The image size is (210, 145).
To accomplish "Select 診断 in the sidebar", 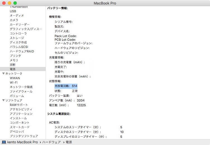I will 13,65.
